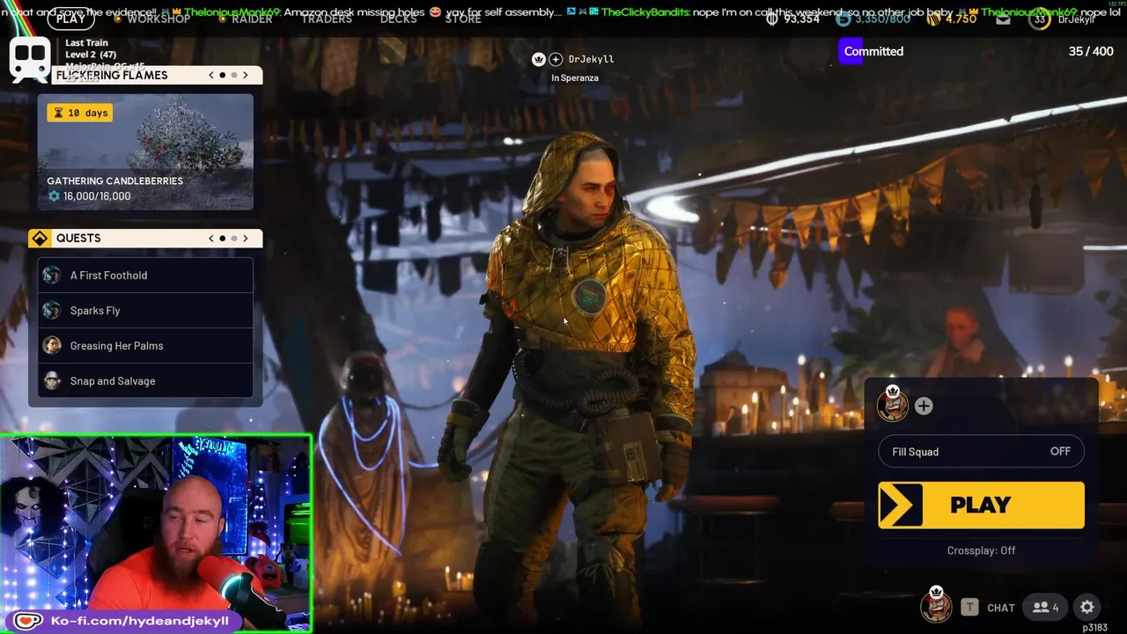
Task: Open the Greasing Her Palms quest
Action: 145,345
